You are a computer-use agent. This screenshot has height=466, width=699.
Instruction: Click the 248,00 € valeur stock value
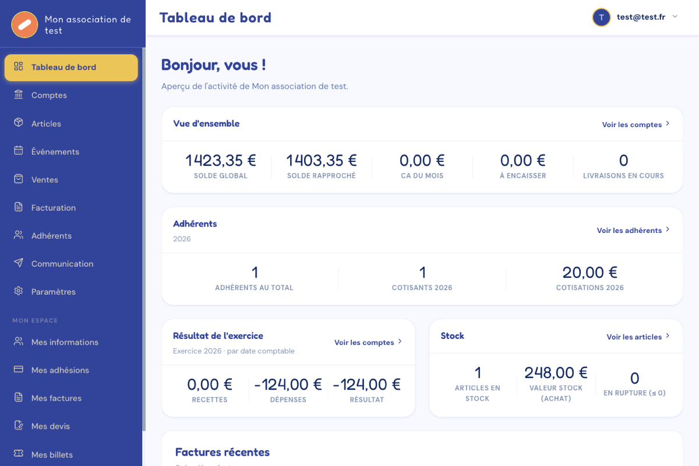556,372
